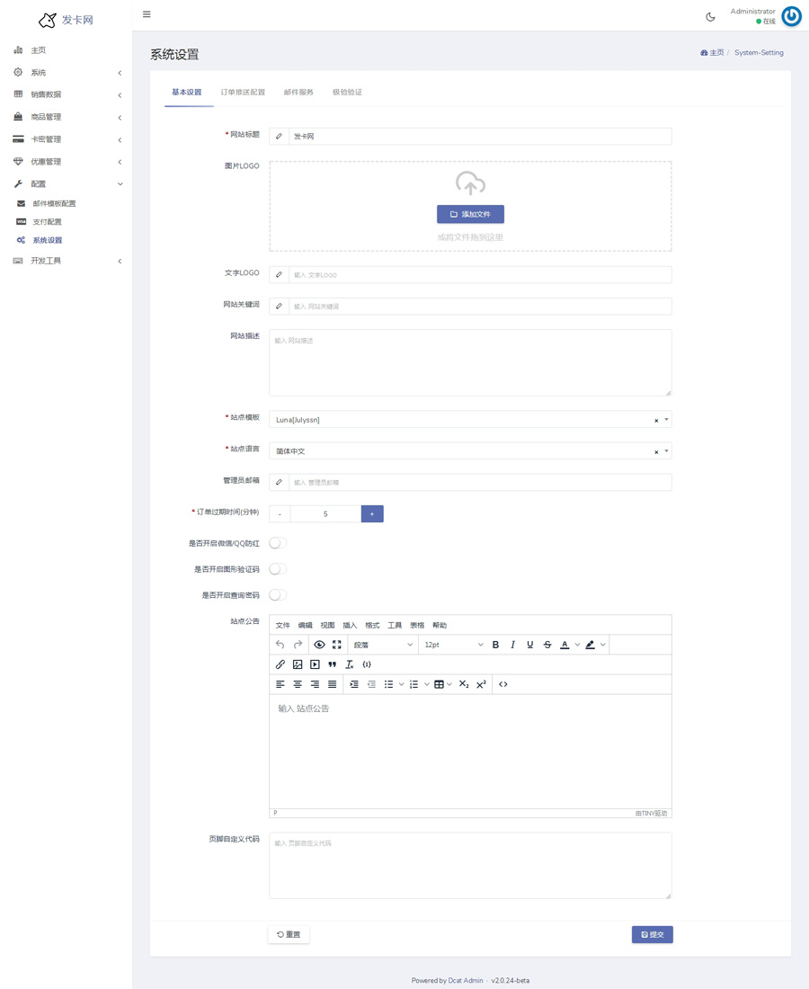Viewport: 809px width, 989px height.
Task: Click the 提交 submit button
Action: [x=652, y=934]
